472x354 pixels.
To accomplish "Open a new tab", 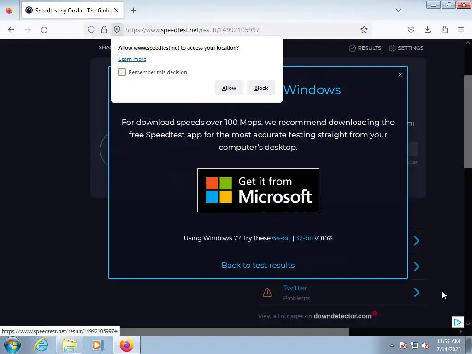I will 133,11.
